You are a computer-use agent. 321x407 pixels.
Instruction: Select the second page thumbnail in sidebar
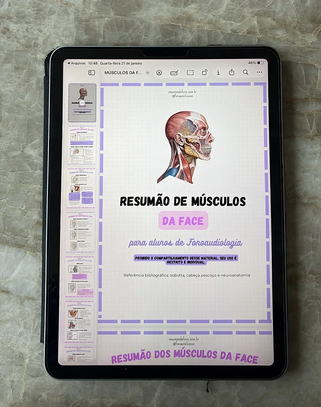pos(82,146)
